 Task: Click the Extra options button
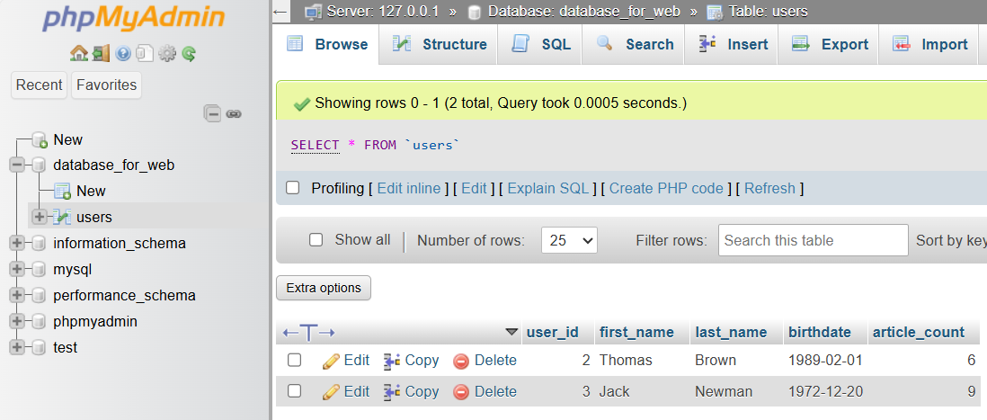(x=324, y=288)
